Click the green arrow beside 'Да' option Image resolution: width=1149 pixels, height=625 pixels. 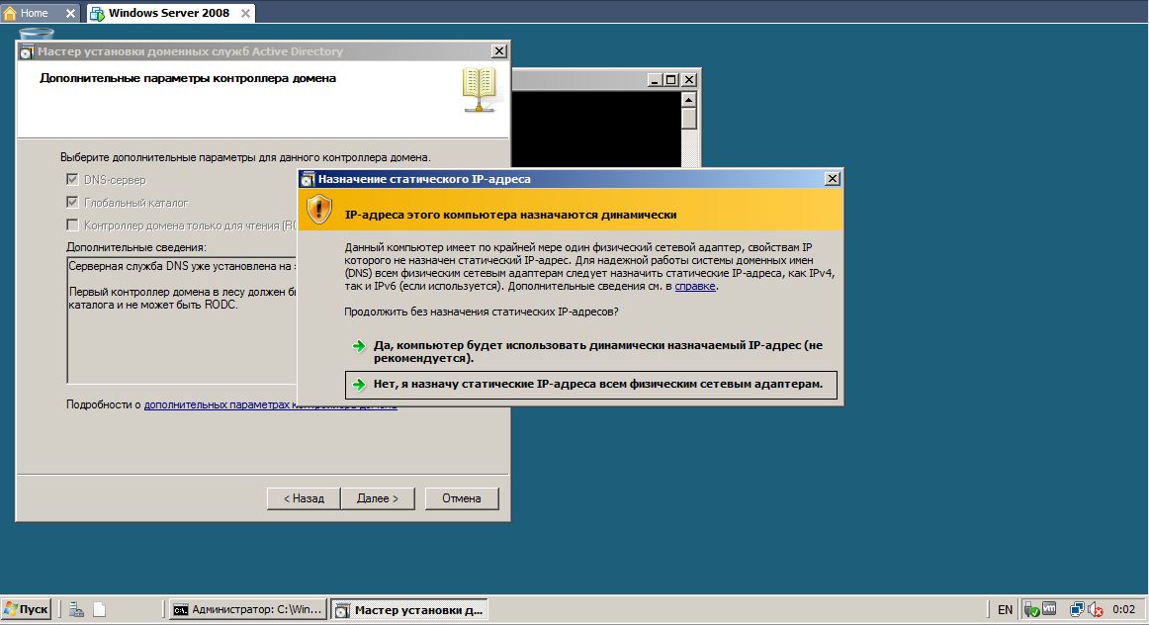[x=358, y=346]
